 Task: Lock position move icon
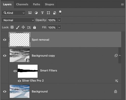23,27
